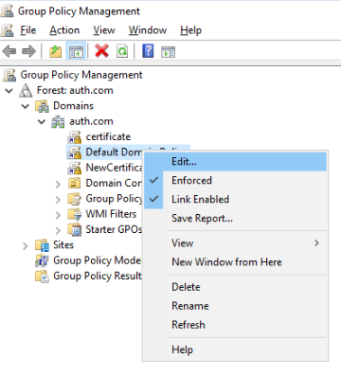Open Help via blue question mark icon
Screen dimensions: 341x376
tap(148, 51)
